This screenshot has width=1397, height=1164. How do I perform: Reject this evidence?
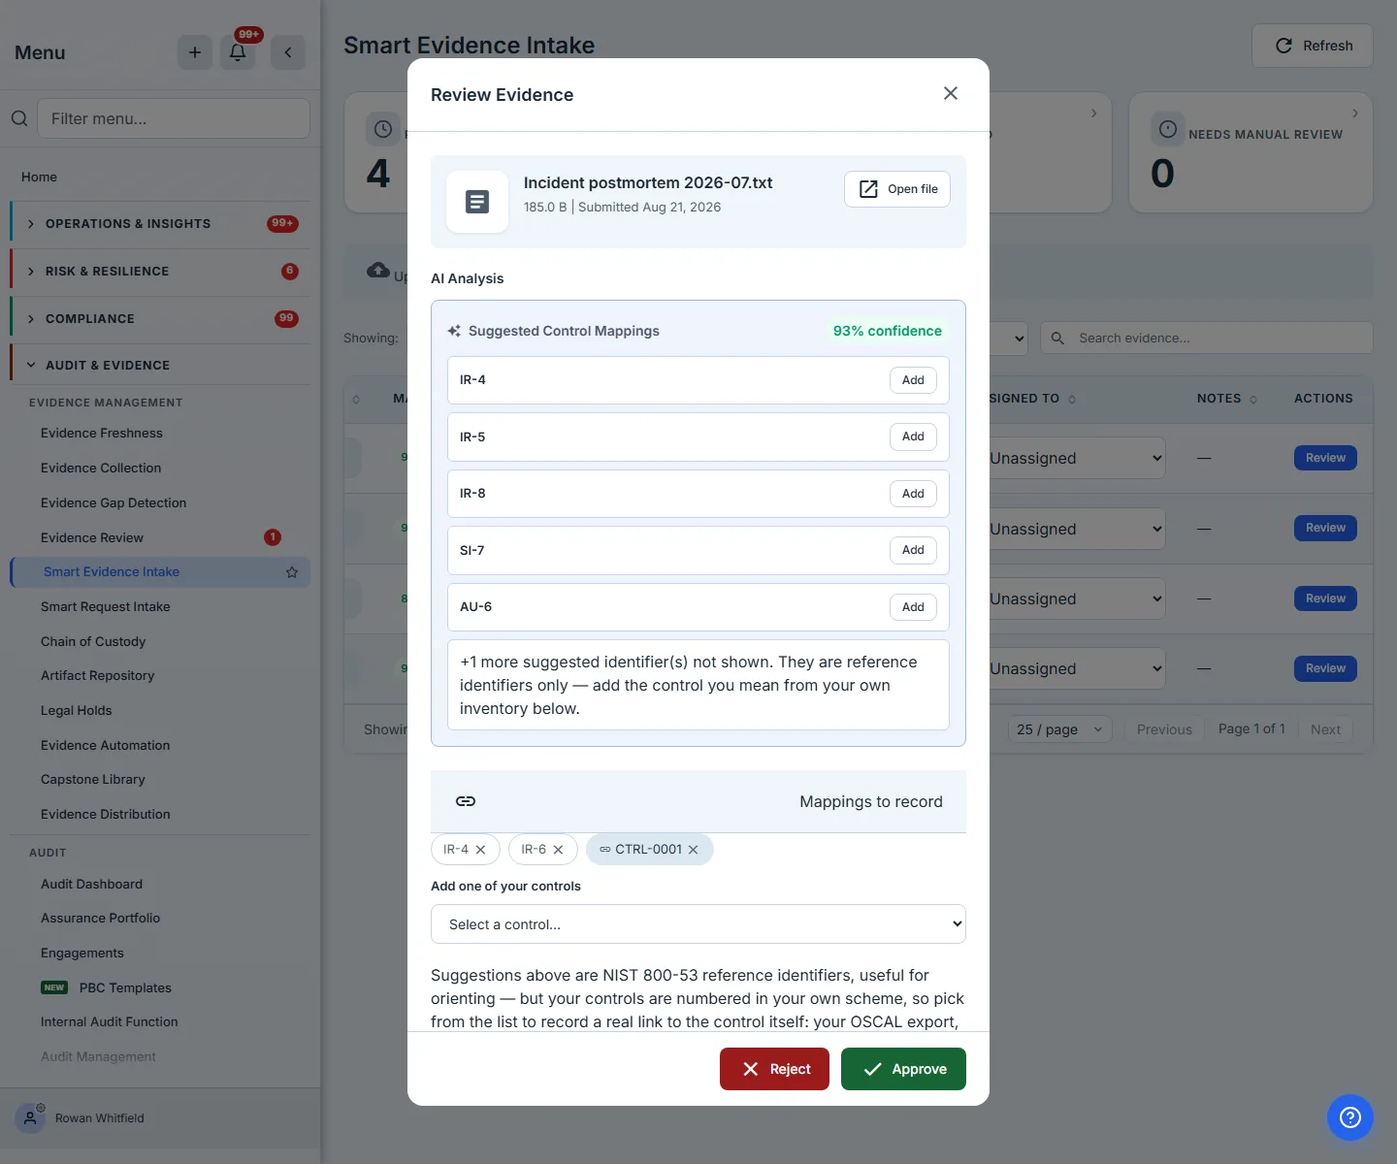tap(774, 1069)
